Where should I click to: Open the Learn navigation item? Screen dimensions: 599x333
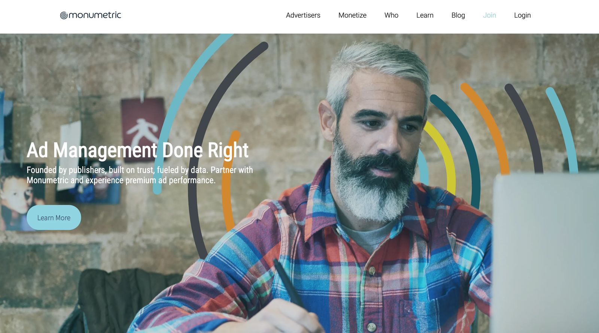425,15
